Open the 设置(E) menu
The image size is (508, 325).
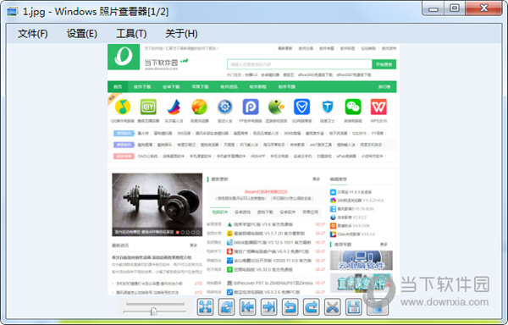point(81,34)
